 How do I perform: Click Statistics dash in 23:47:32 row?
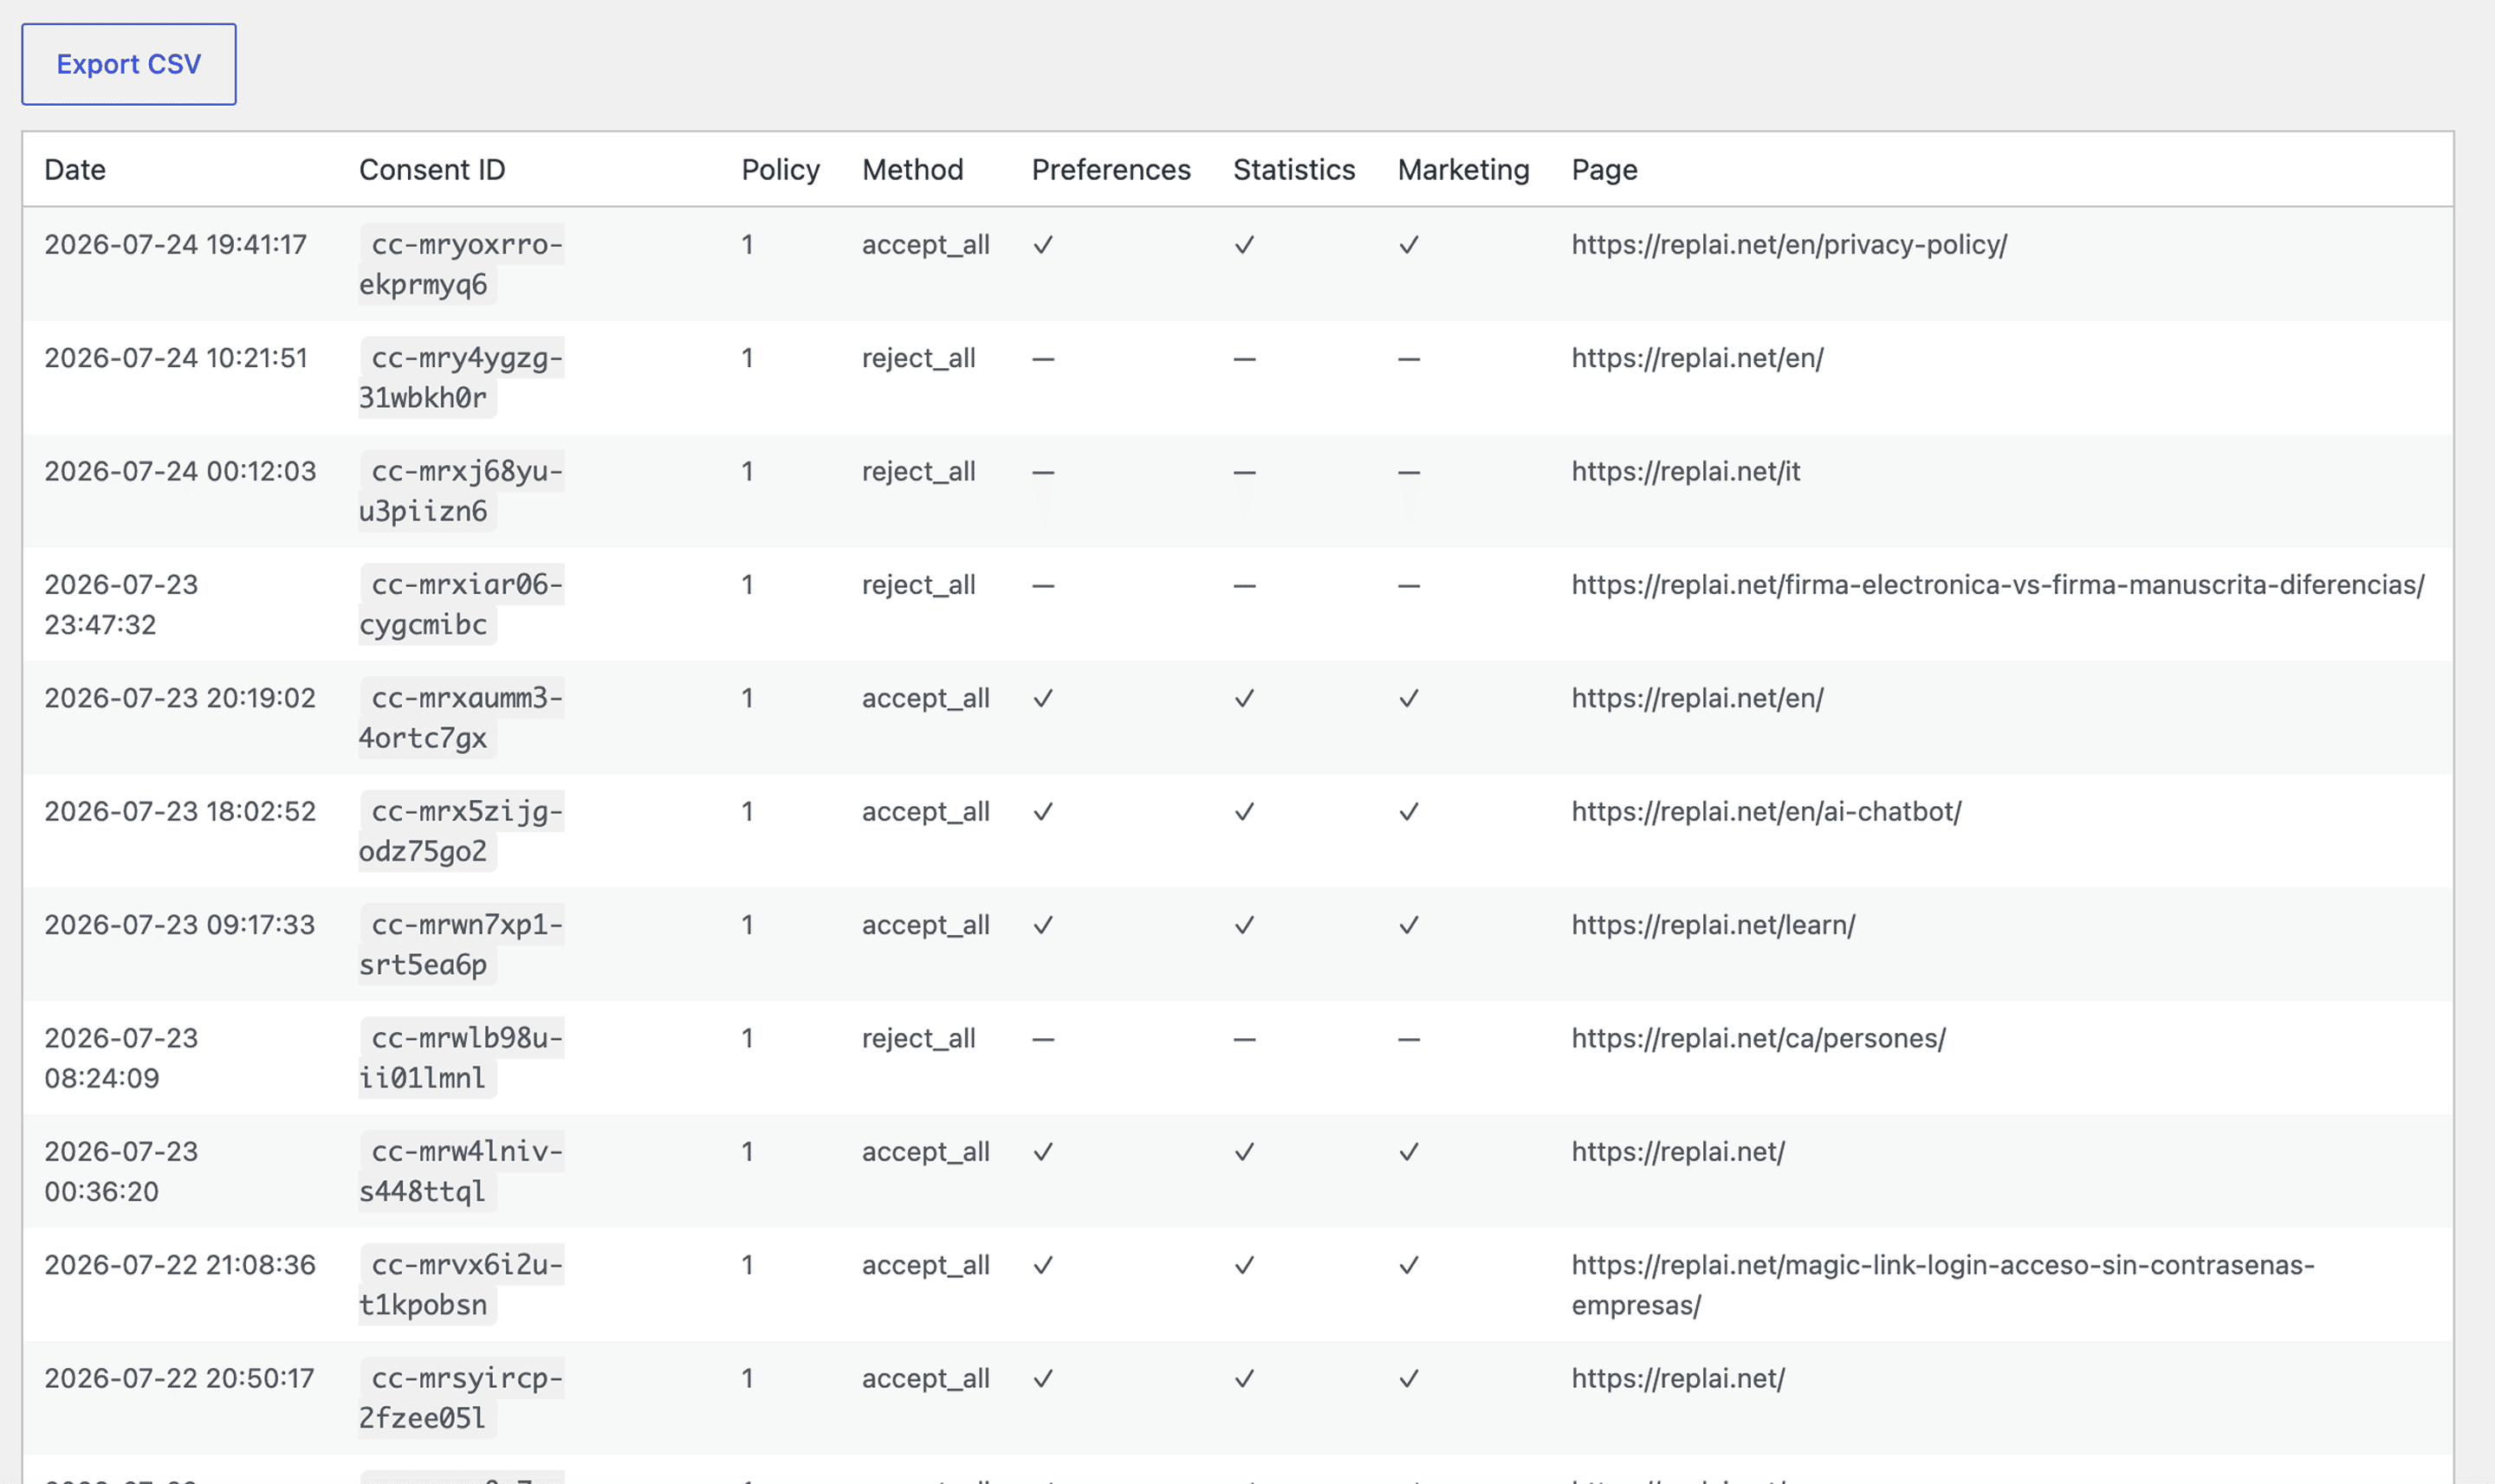(x=1243, y=586)
